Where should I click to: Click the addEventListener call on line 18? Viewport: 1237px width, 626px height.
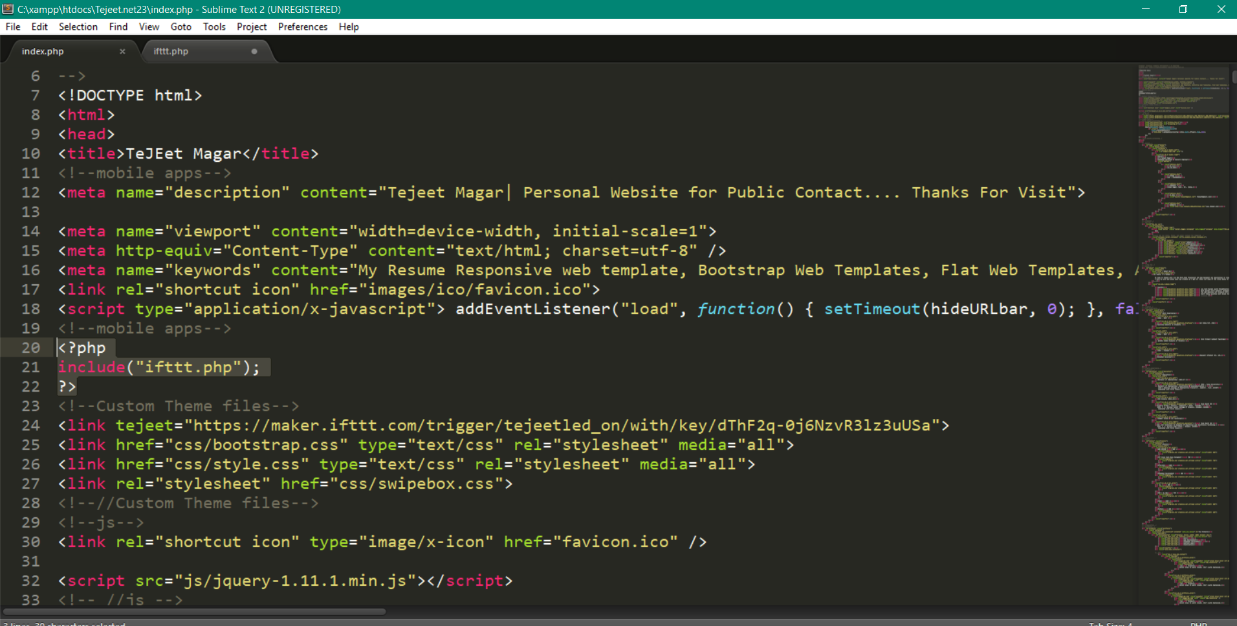[x=533, y=309]
